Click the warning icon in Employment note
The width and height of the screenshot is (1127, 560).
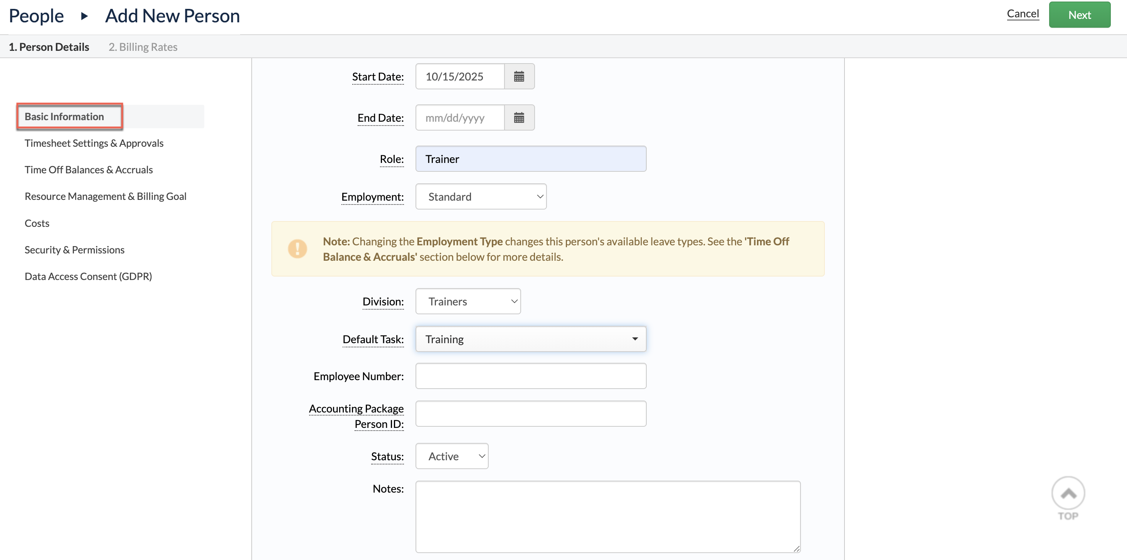point(298,249)
